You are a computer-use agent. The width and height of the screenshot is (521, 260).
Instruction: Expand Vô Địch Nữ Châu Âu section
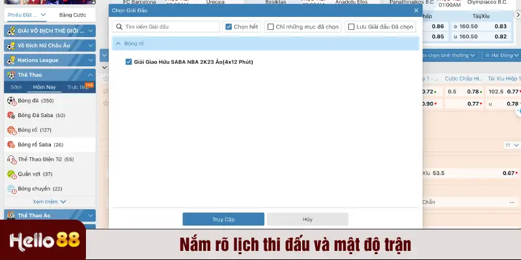(91, 45)
